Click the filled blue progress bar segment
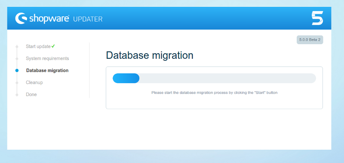This screenshot has height=163, width=344. click(126, 78)
